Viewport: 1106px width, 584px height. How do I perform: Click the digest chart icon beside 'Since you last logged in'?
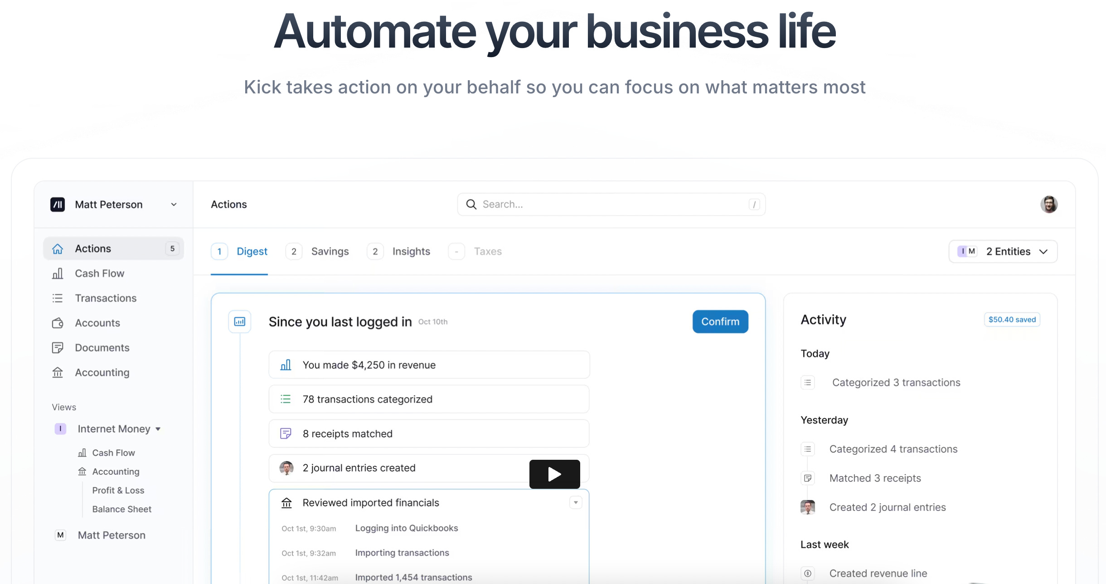[x=239, y=321]
